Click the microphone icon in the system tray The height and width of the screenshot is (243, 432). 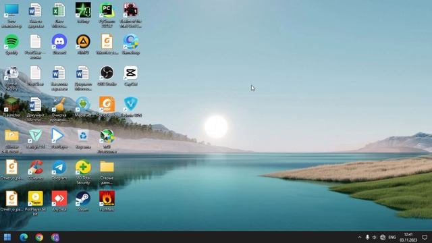(x=367, y=237)
